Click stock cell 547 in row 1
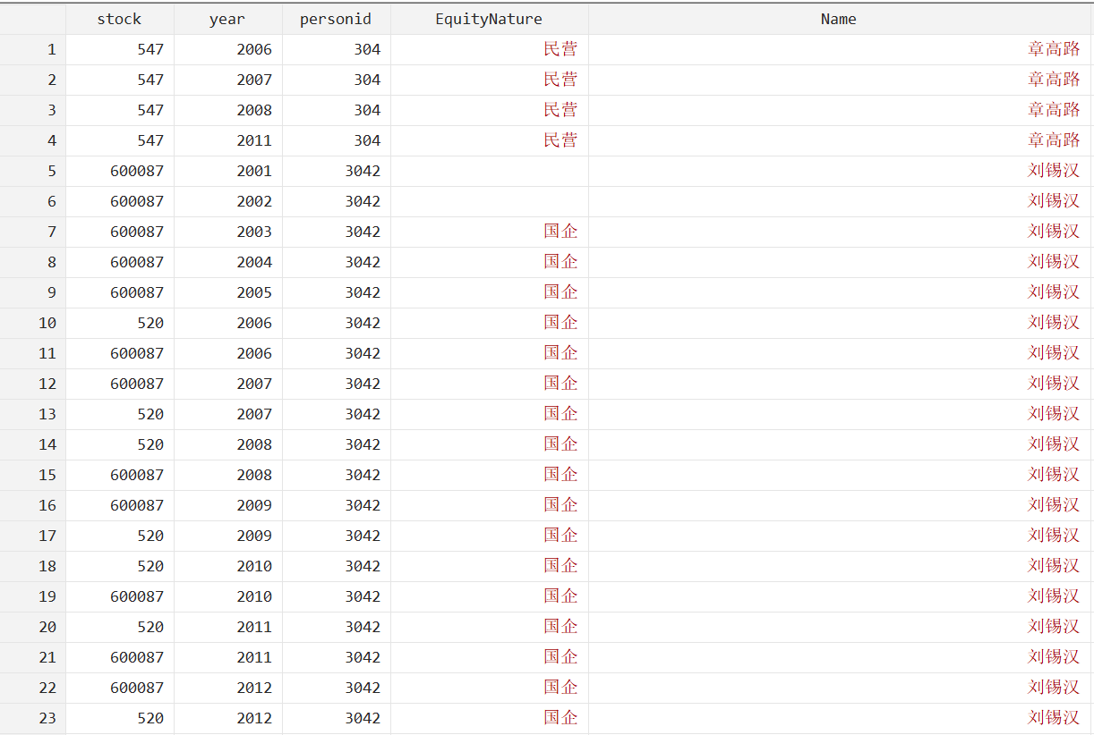 [150, 49]
